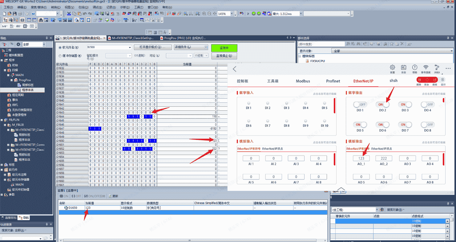Click the Save icon in the toolbar
456x242 pixels.
(x=14, y=14)
